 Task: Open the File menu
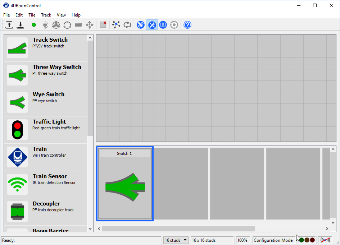6,15
